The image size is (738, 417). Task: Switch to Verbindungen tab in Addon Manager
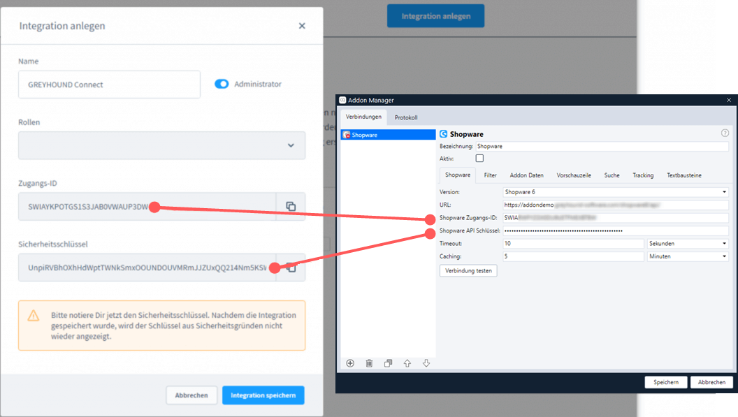tap(363, 117)
